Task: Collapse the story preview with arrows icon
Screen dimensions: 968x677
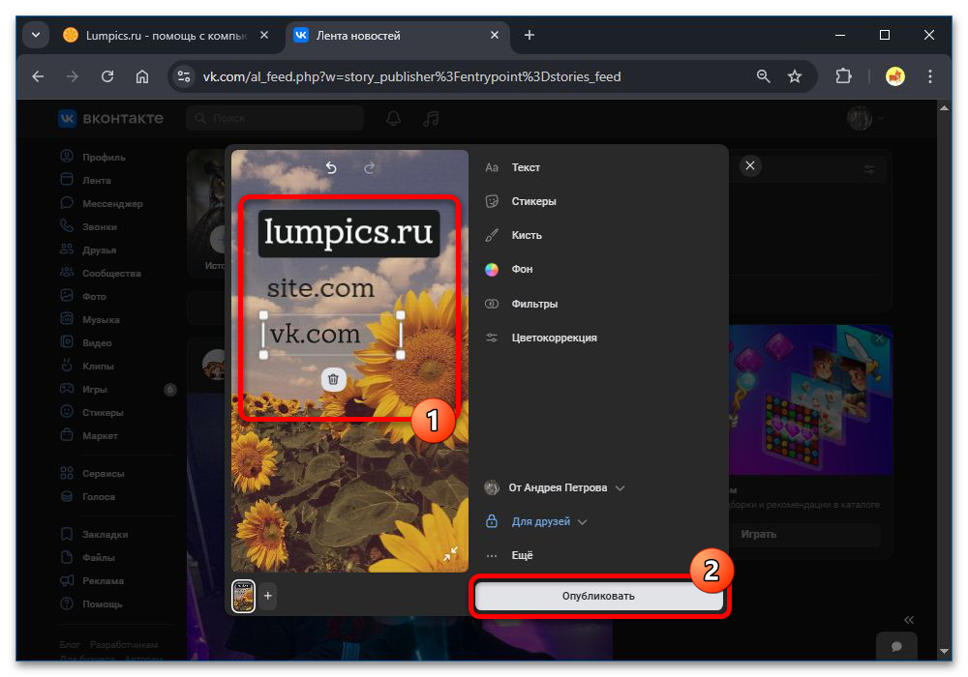Action: (451, 553)
